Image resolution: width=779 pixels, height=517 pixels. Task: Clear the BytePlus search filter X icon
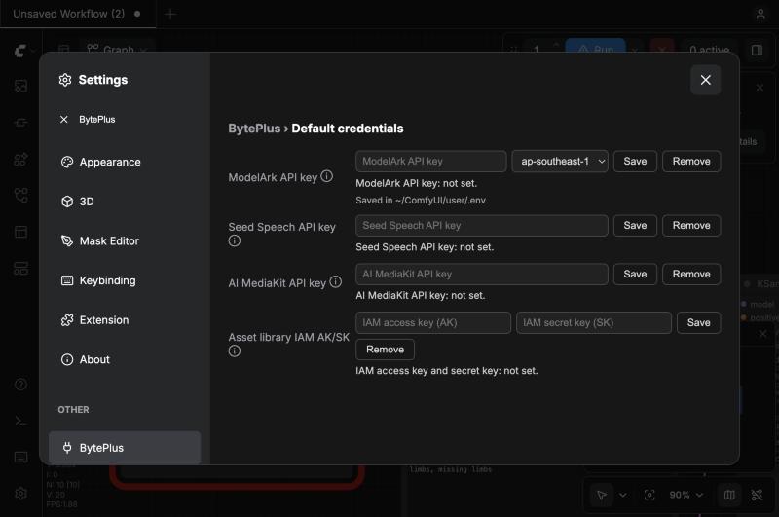tap(64, 119)
